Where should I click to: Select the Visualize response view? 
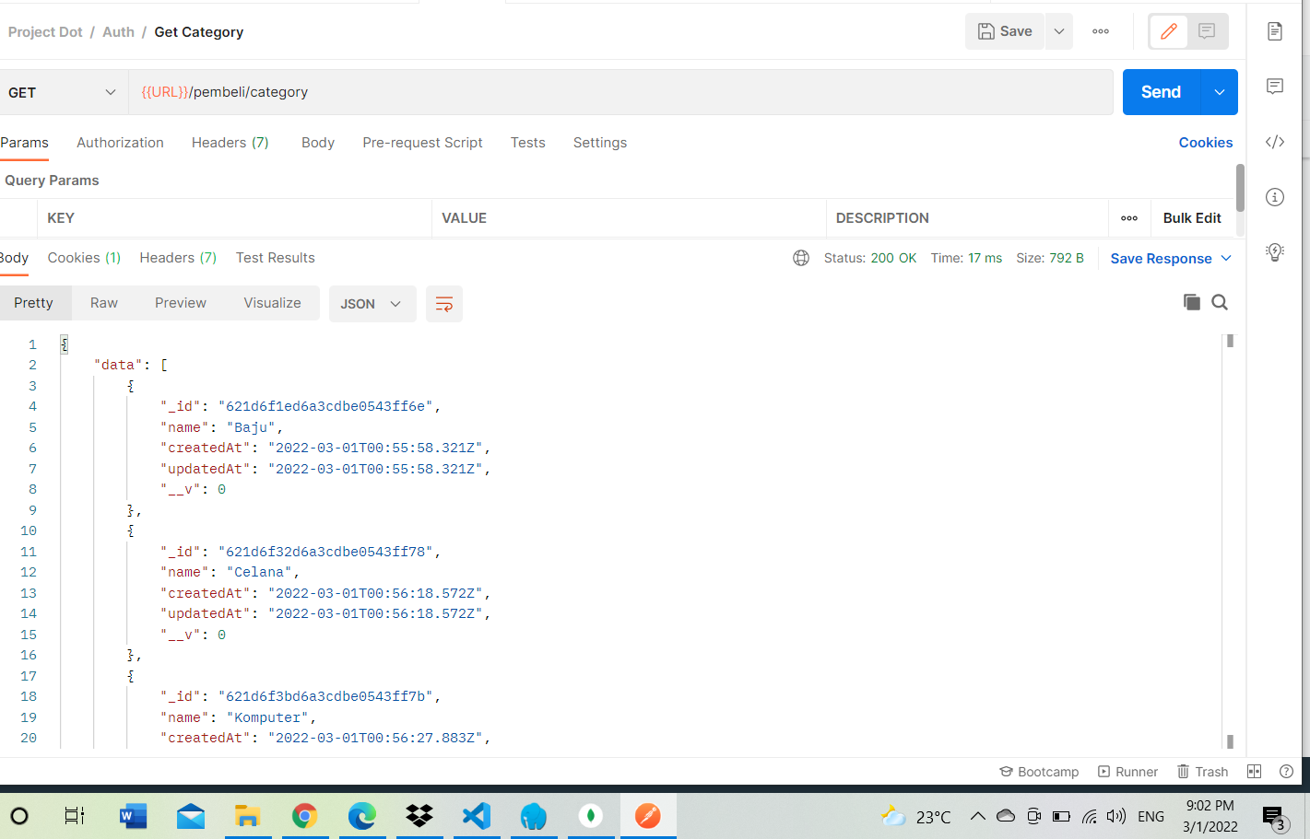click(x=272, y=303)
